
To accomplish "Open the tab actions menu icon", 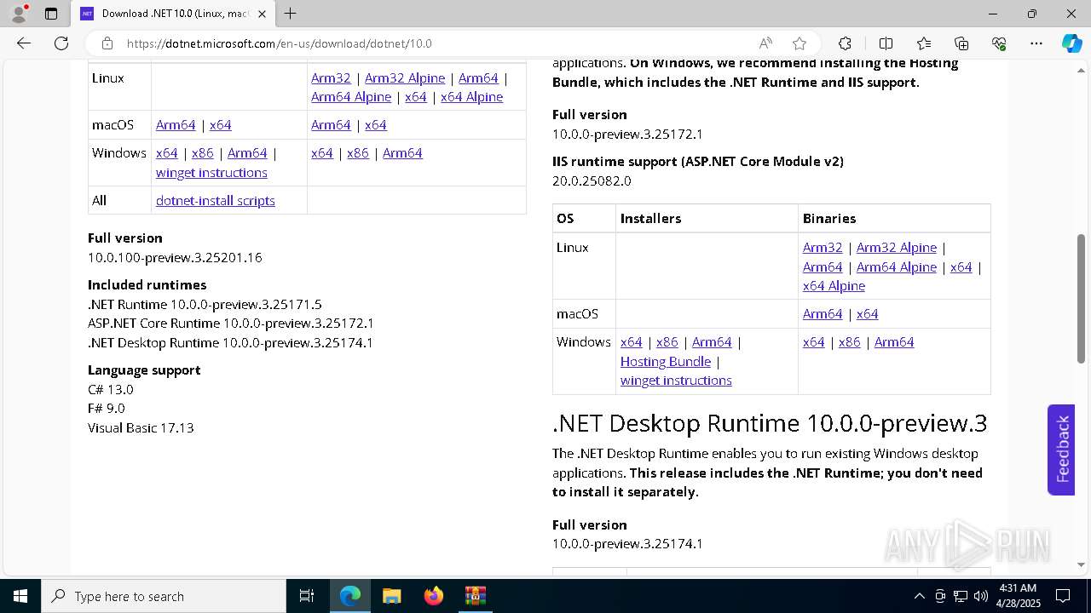I will pos(51,14).
